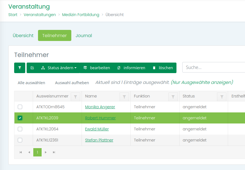Open the Funktion column filter
The image size is (245, 170).
(x=173, y=97)
